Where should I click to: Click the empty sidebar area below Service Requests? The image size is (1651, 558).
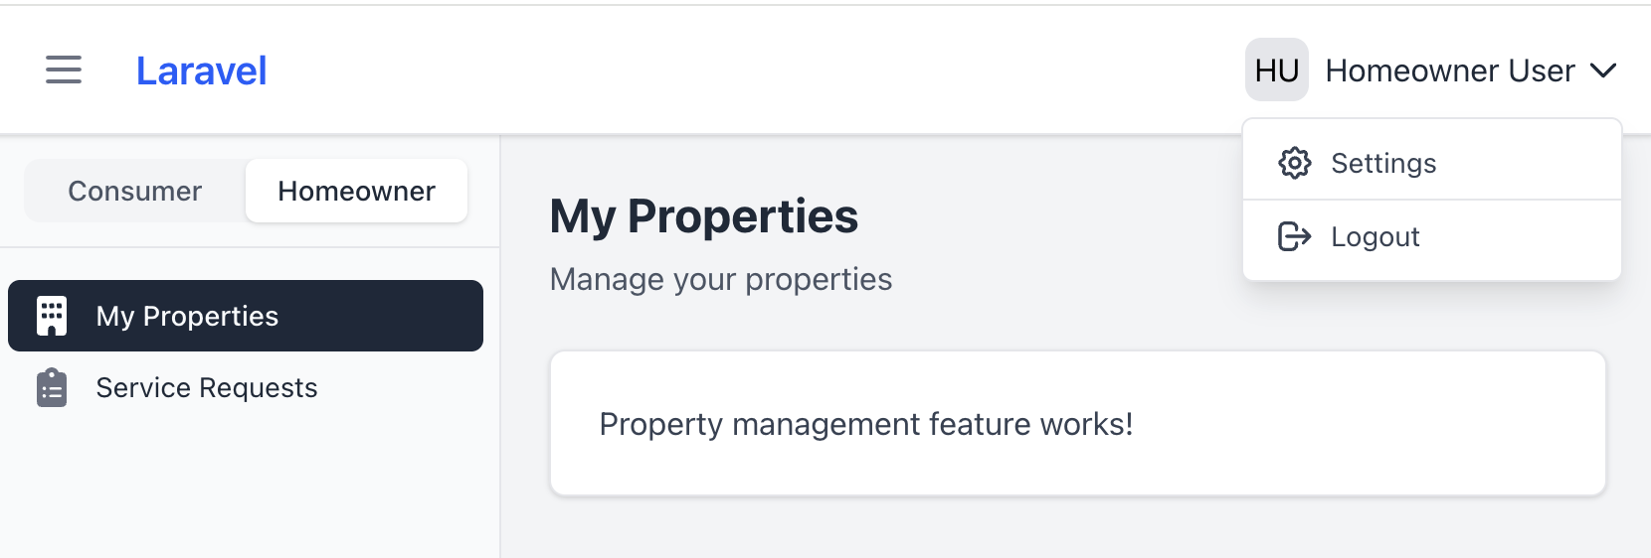pos(249,487)
